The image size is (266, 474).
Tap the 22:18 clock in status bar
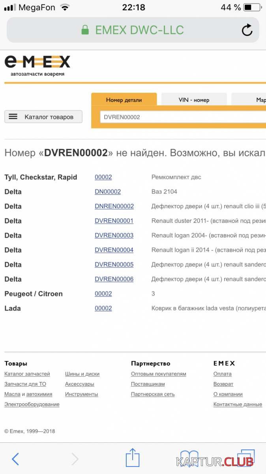(133, 7)
